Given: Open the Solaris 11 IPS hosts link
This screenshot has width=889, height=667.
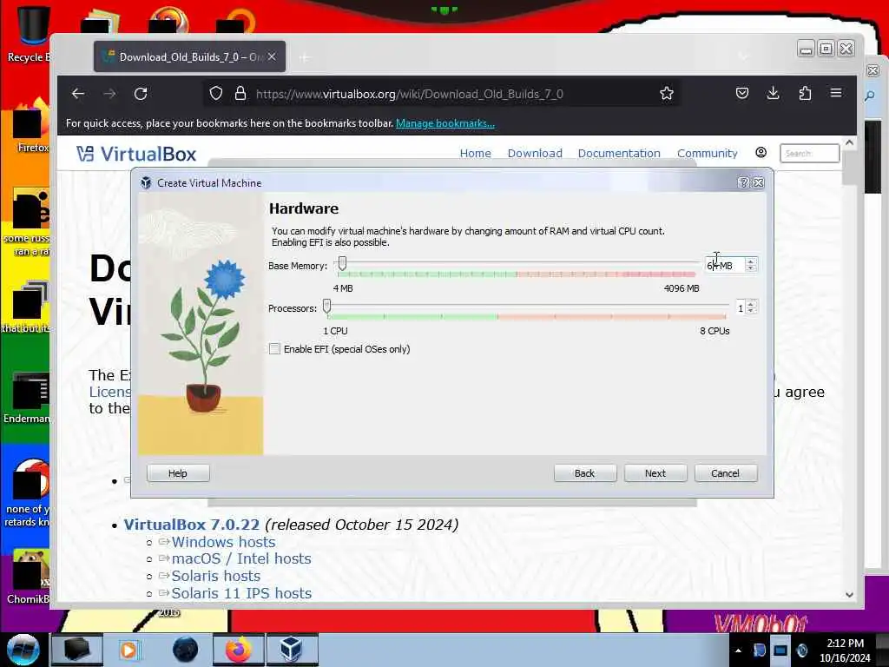Looking at the screenshot, I should 241,593.
